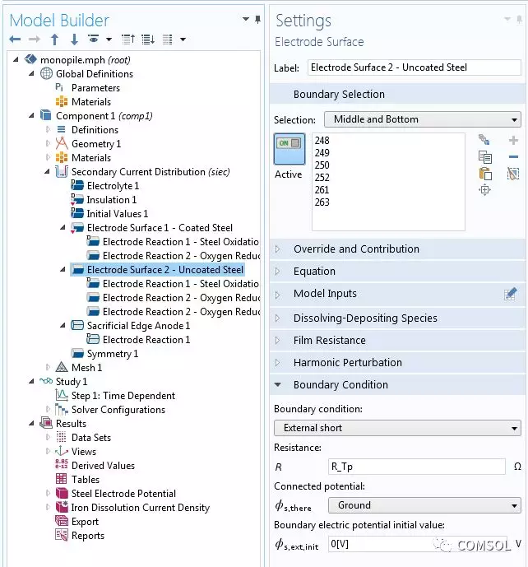
Task: Expand the Override and Contribution section
Action: click(355, 249)
